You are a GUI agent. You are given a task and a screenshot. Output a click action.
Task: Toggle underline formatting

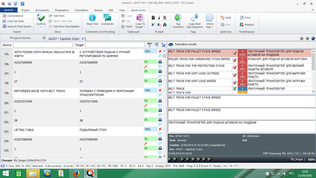point(165,18)
